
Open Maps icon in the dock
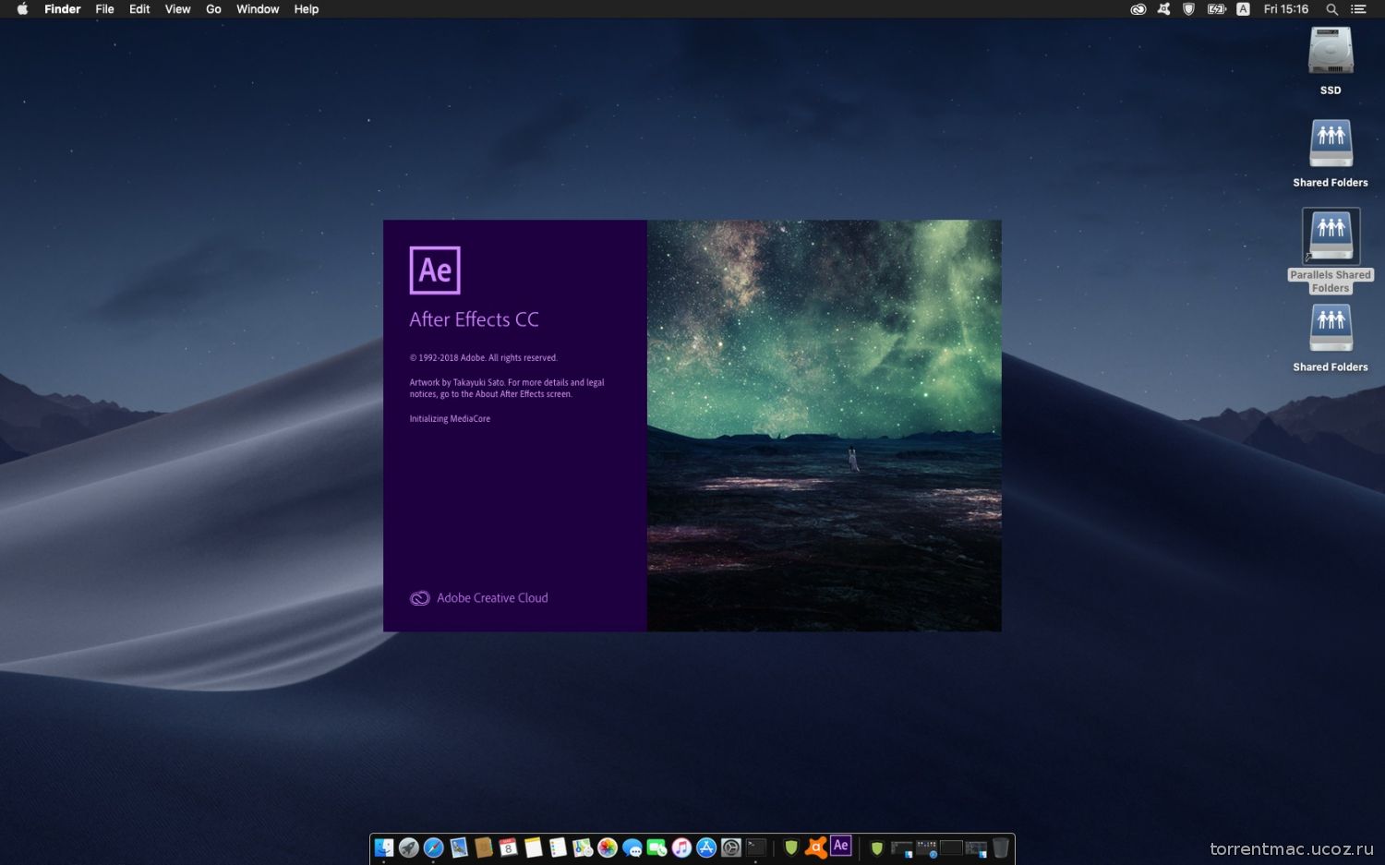(583, 847)
